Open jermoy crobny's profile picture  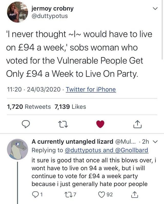17,12
